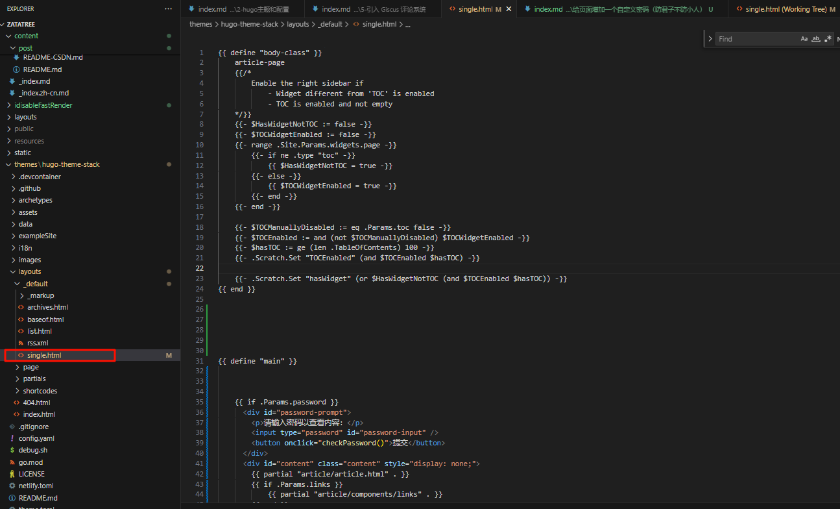The height and width of the screenshot is (509, 840).
Task: Click the git icon of .gitignore
Action: click(x=12, y=427)
